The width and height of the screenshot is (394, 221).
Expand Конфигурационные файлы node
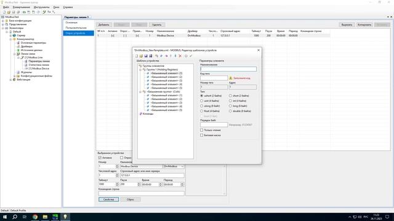pyautogui.click(x=14, y=76)
